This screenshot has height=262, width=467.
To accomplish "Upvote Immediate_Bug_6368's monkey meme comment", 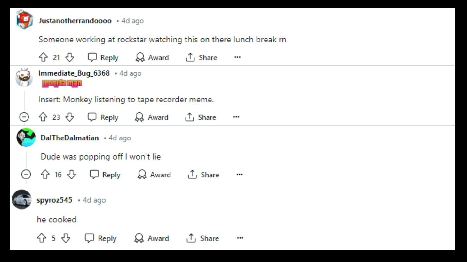I will 43,117.
